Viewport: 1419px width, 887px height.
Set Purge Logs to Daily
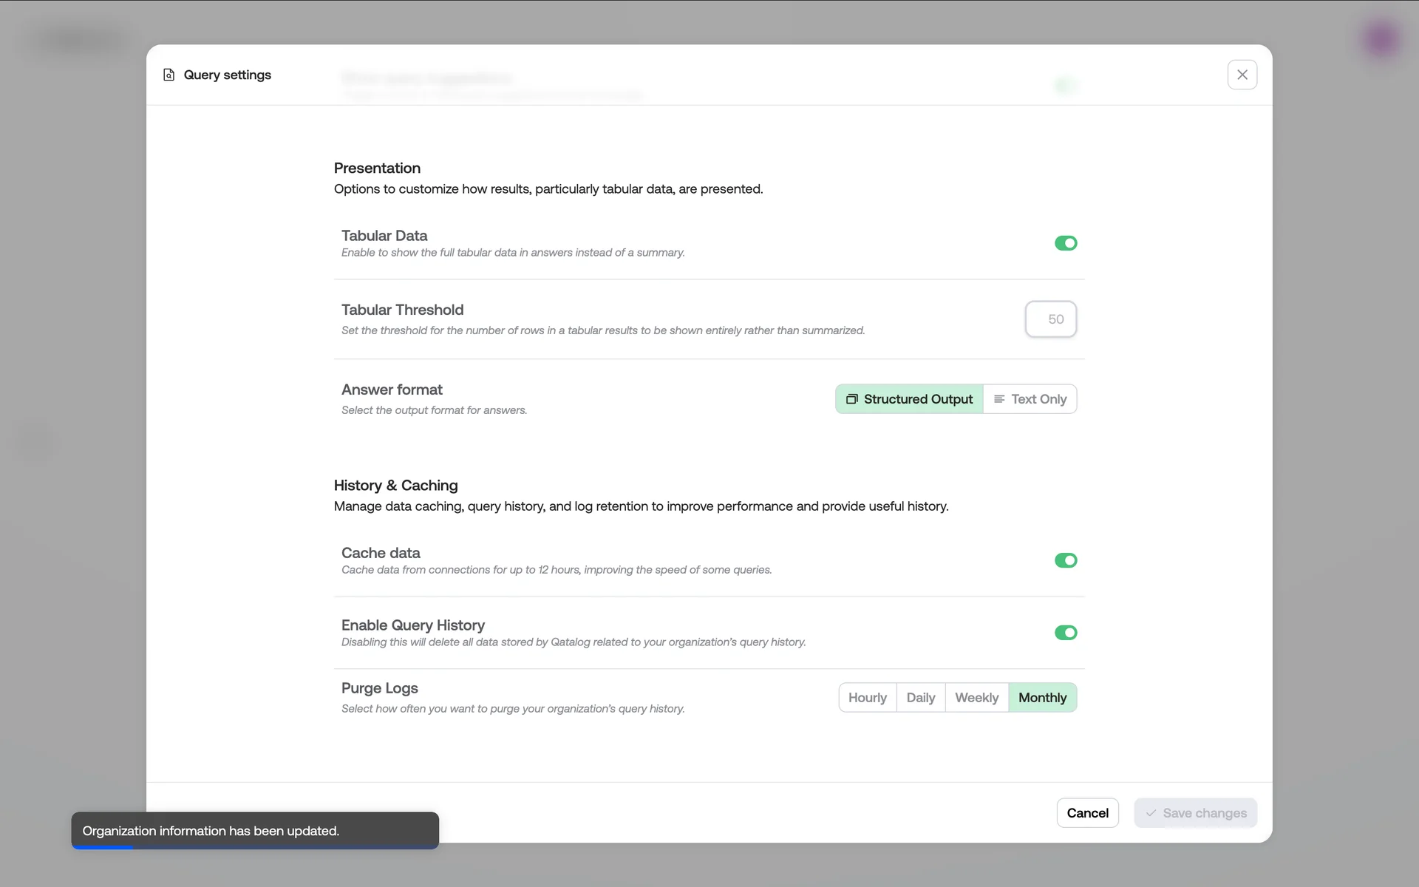click(920, 698)
